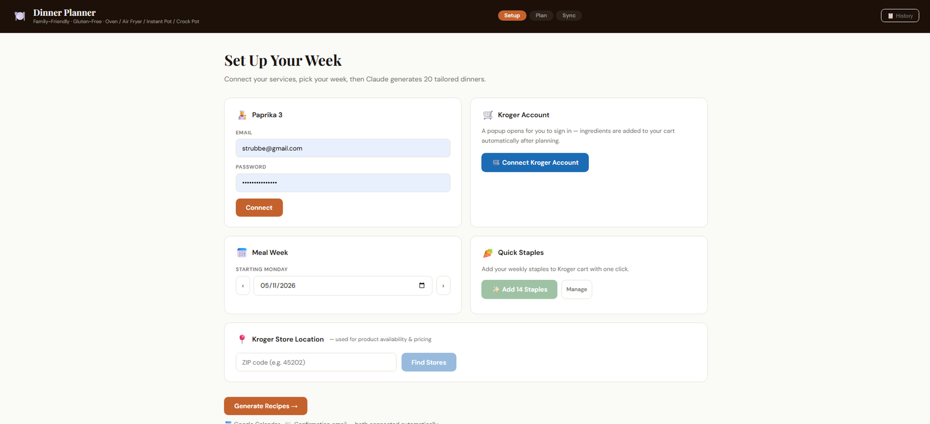Click the Meal Week calendar icon
930x424 pixels.
click(242, 253)
